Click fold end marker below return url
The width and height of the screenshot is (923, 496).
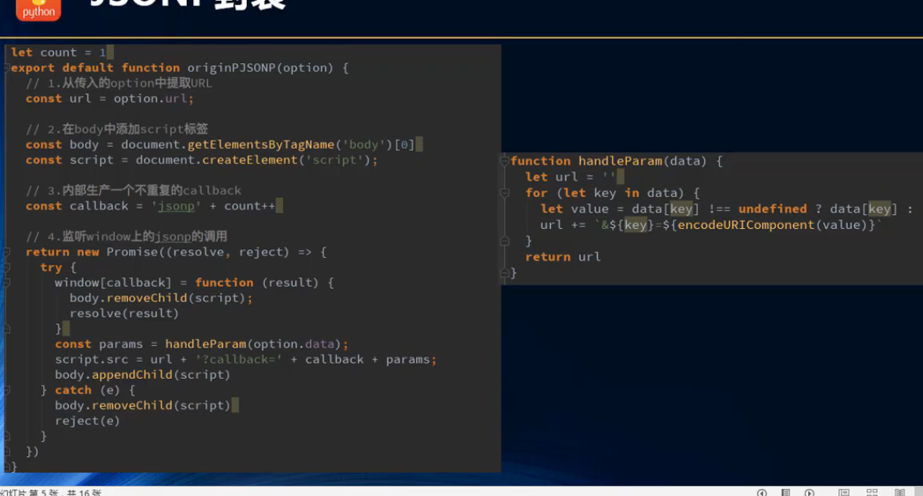pyautogui.click(x=504, y=273)
